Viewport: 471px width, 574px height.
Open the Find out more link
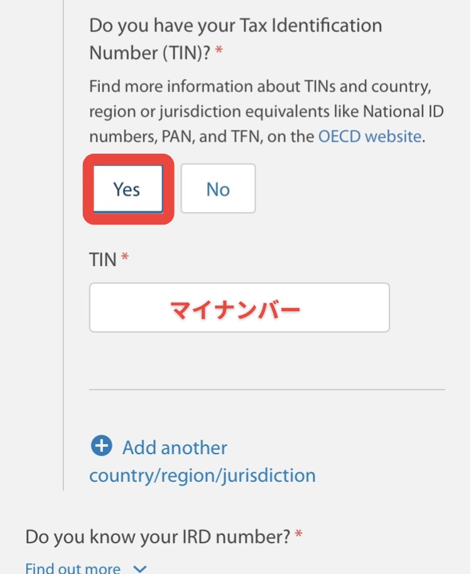tap(73, 568)
